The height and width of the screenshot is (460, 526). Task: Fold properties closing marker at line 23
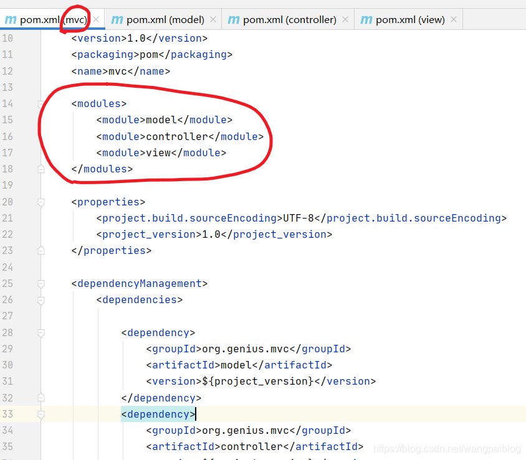tap(41, 251)
